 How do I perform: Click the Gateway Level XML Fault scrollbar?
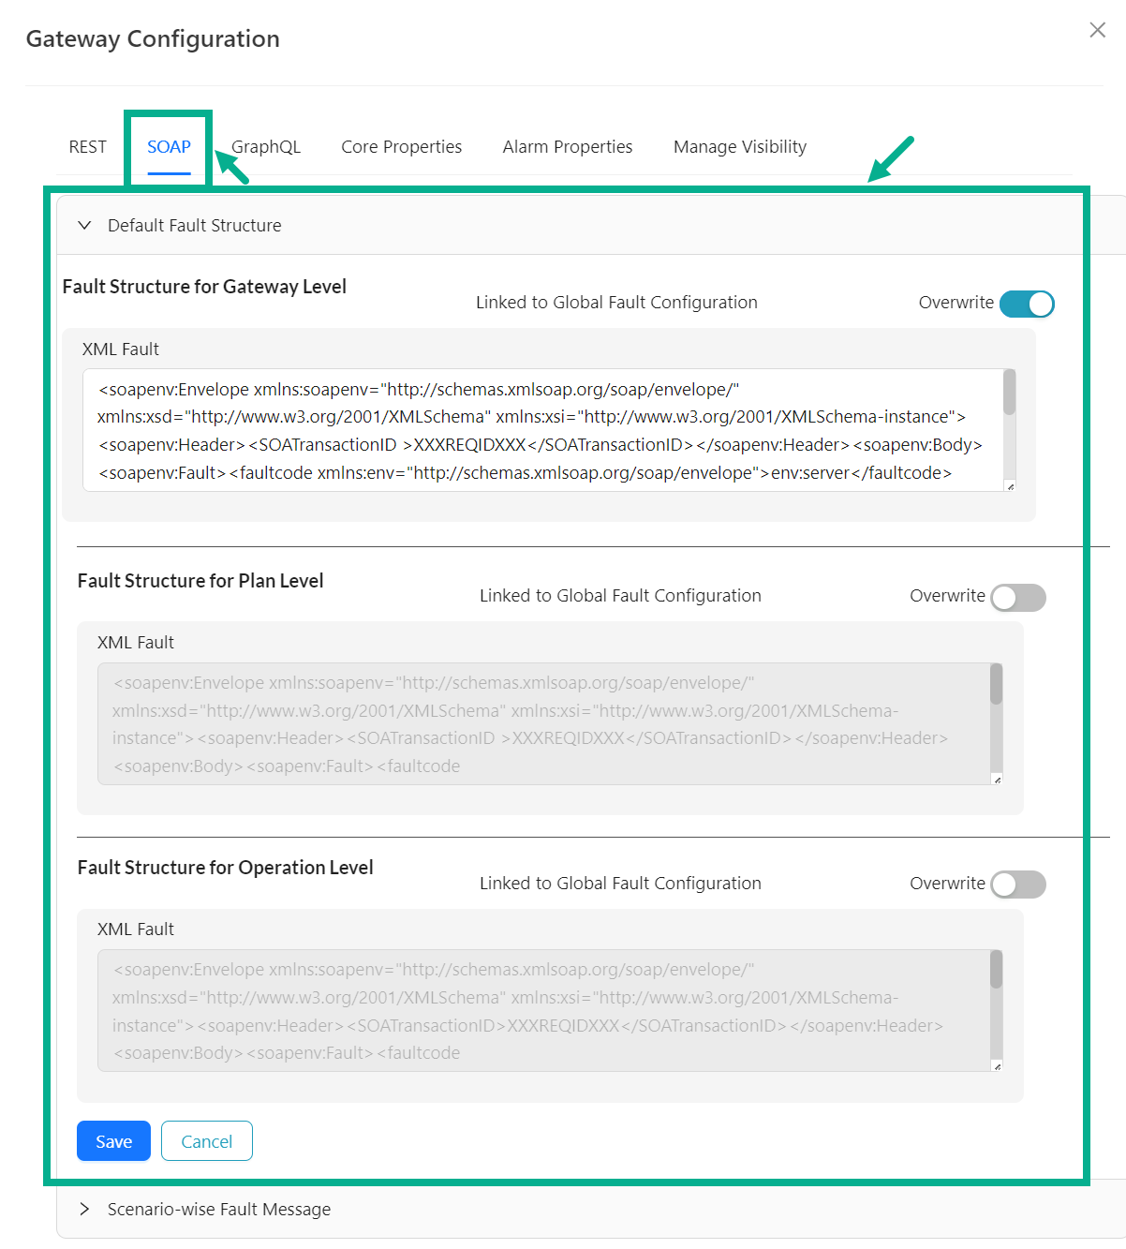(x=1009, y=394)
